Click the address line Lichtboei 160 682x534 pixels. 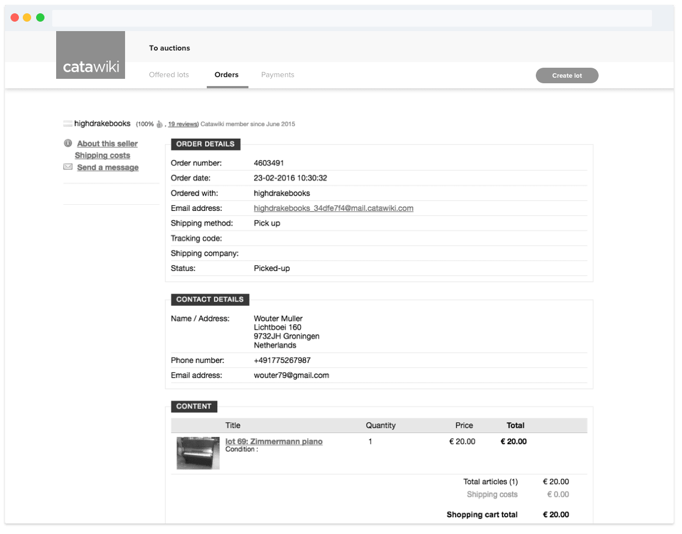click(278, 328)
